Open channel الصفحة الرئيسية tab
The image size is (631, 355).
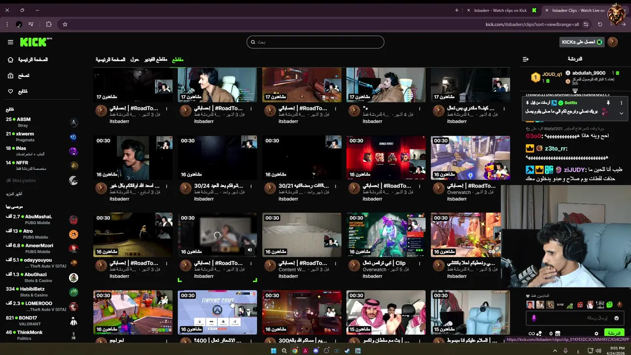(110, 59)
